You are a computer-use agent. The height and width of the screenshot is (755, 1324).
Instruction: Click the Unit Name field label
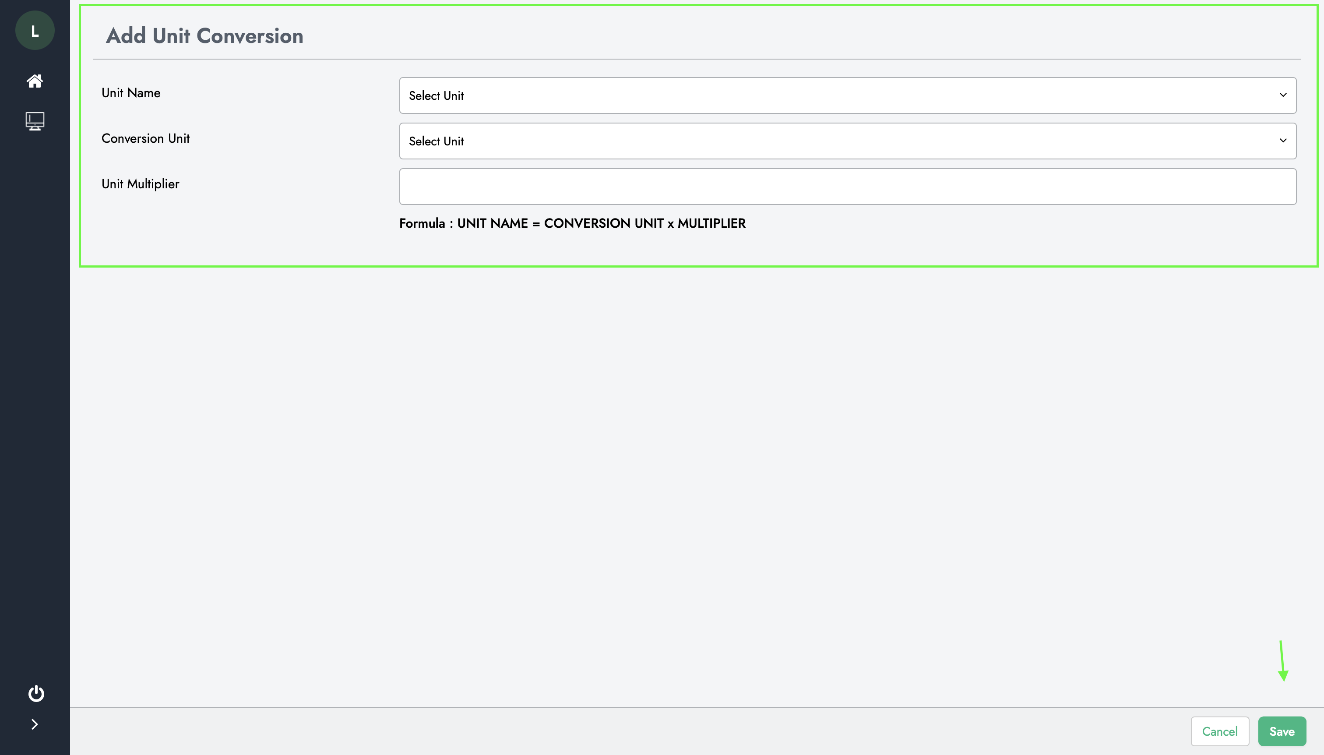130,93
